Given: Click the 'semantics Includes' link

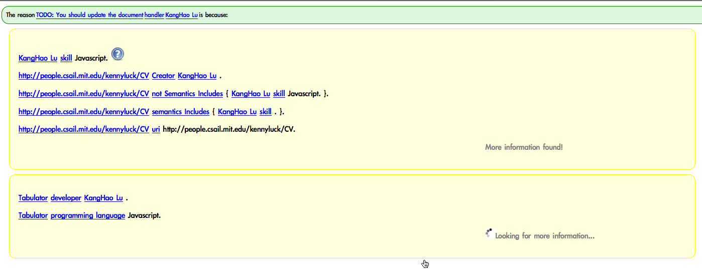Looking at the screenshot, I should 180,111.
